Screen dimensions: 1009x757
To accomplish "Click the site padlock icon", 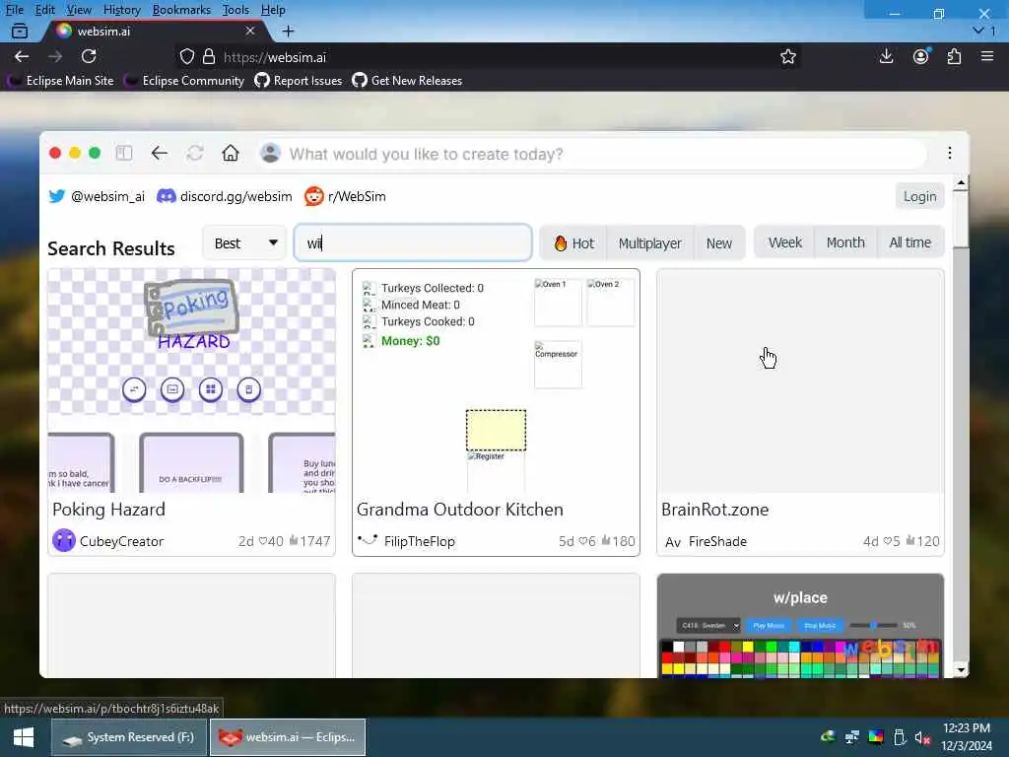I will 209,56.
